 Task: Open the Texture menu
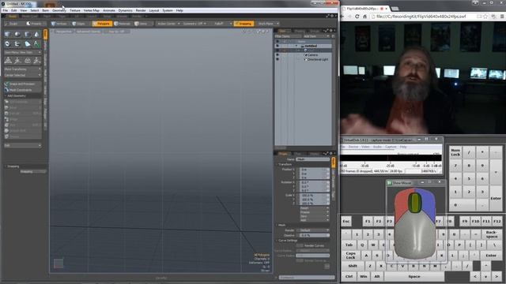[x=75, y=10]
